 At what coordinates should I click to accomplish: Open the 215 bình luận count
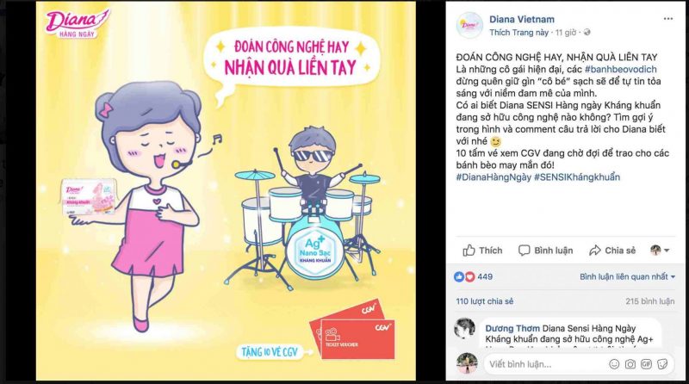tap(650, 301)
